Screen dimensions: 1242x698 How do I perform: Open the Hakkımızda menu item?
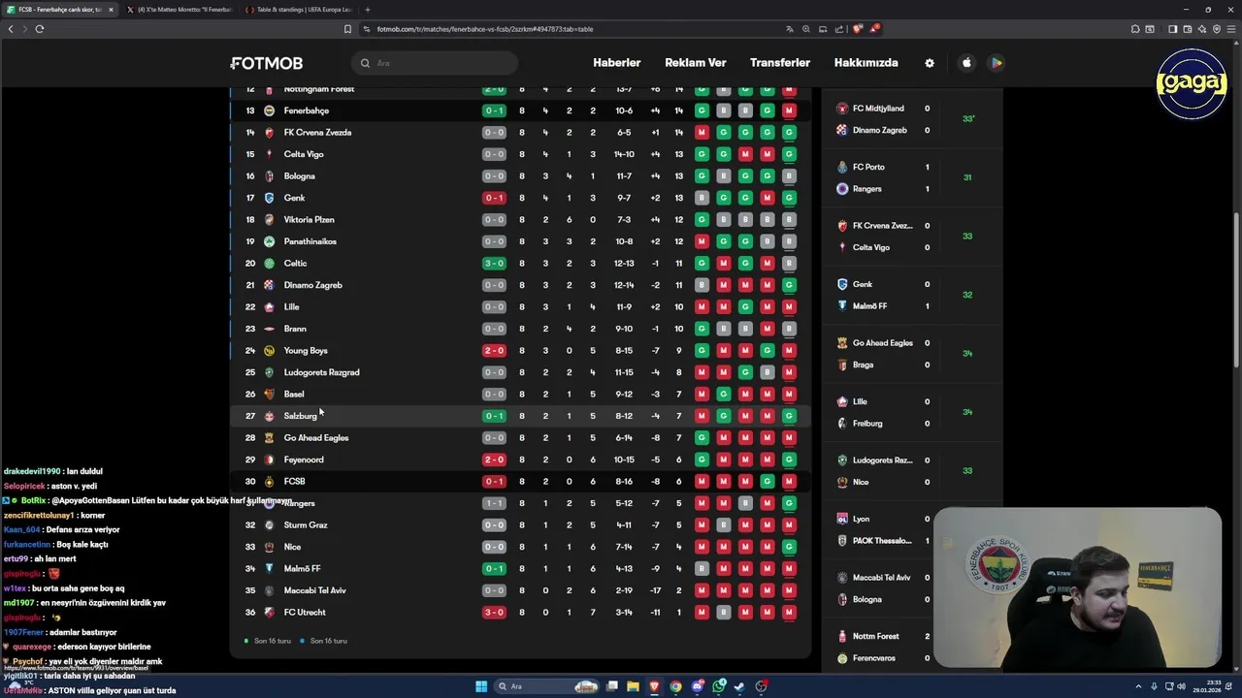pos(866,63)
